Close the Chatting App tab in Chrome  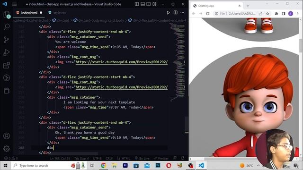pyautogui.click(x=240, y=6)
